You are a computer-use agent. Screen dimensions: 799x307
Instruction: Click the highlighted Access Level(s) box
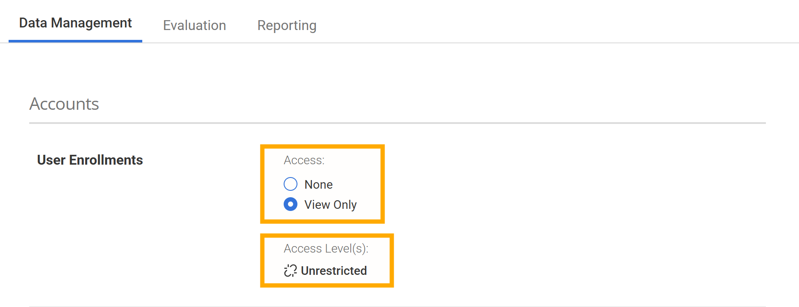(327, 260)
